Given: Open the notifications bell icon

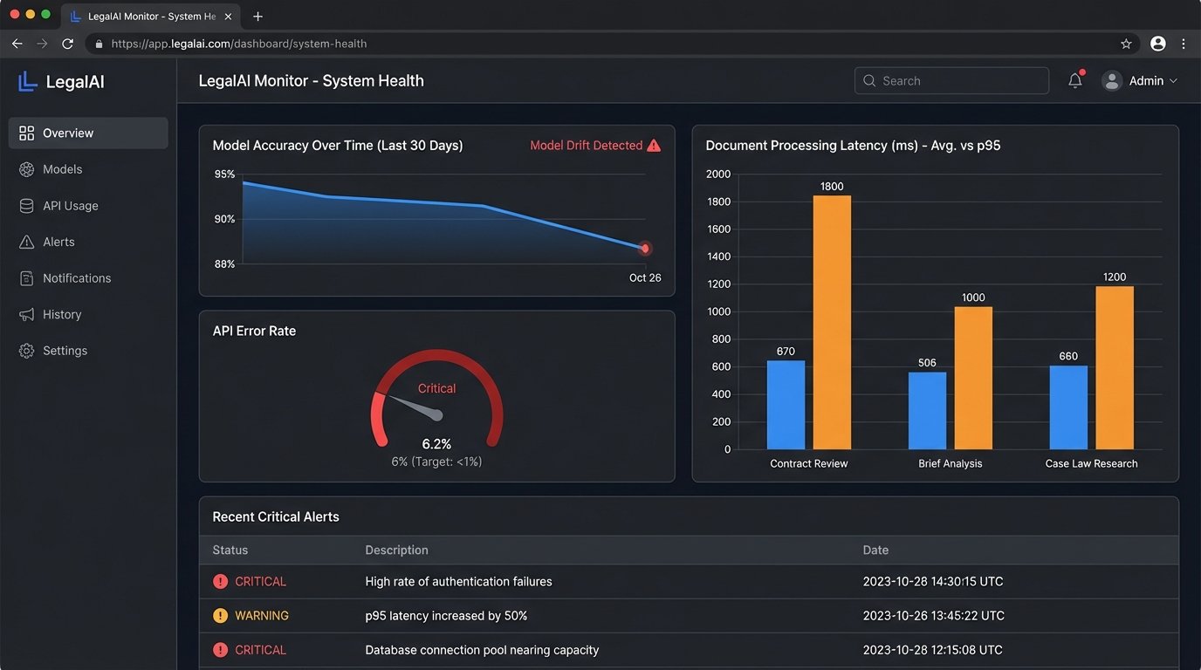Looking at the screenshot, I should pyautogui.click(x=1075, y=80).
